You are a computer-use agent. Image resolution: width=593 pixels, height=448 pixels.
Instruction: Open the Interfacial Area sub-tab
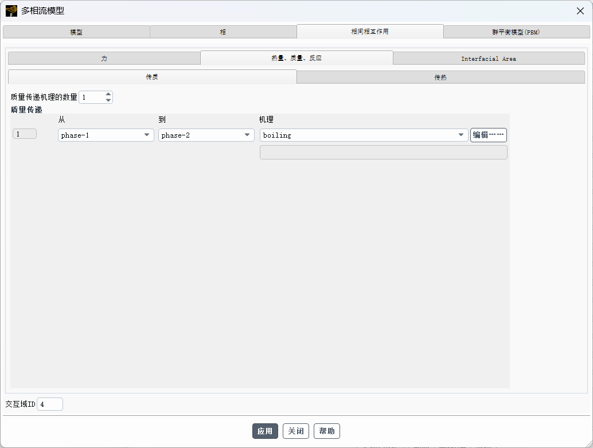pos(489,59)
